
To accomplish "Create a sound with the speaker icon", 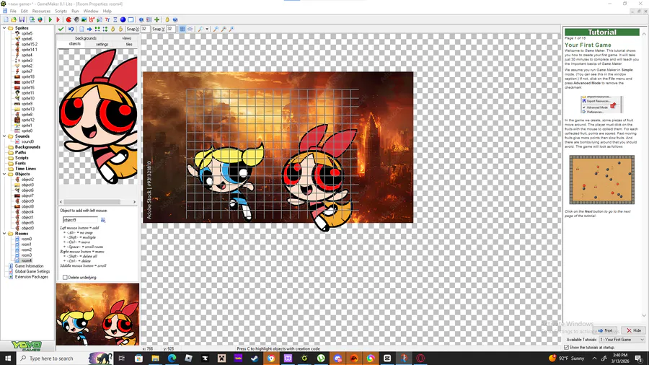I will click(x=76, y=19).
